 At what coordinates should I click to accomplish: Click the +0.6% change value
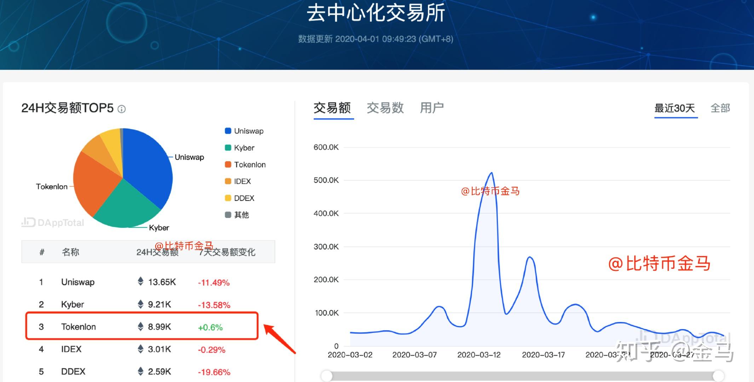[x=210, y=328]
